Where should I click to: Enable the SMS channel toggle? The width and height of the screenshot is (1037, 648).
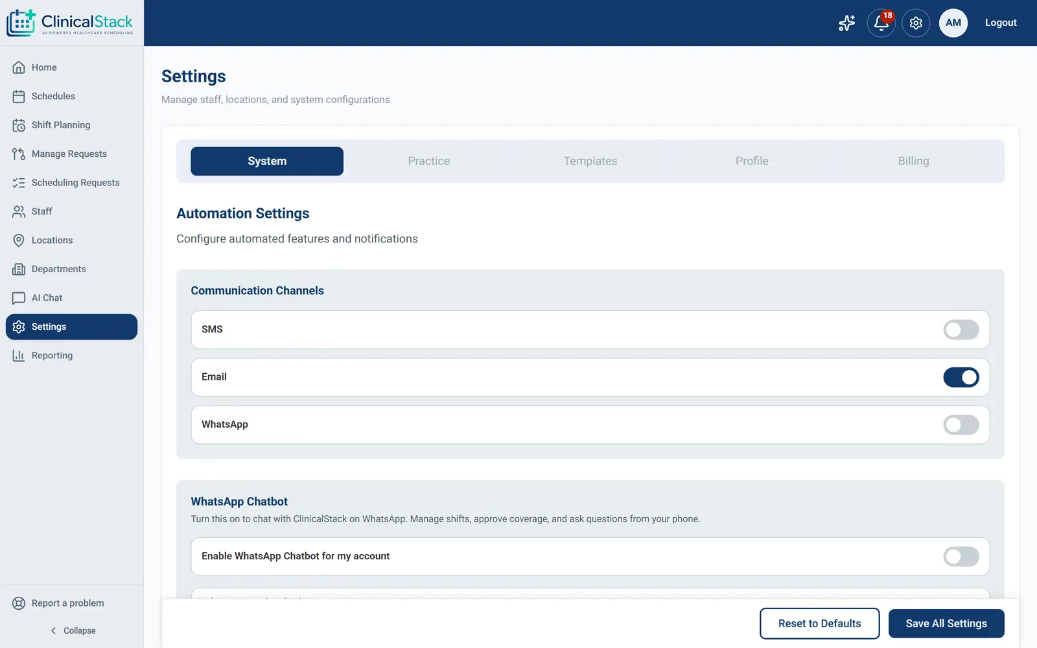click(961, 330)
